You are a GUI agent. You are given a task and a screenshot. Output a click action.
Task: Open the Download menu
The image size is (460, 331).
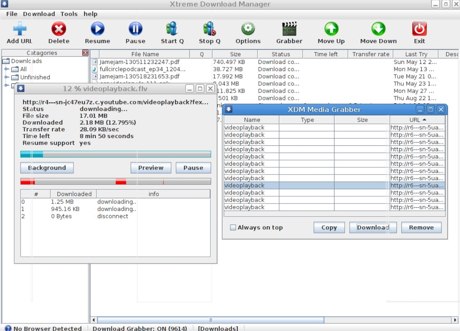[39, 14]
